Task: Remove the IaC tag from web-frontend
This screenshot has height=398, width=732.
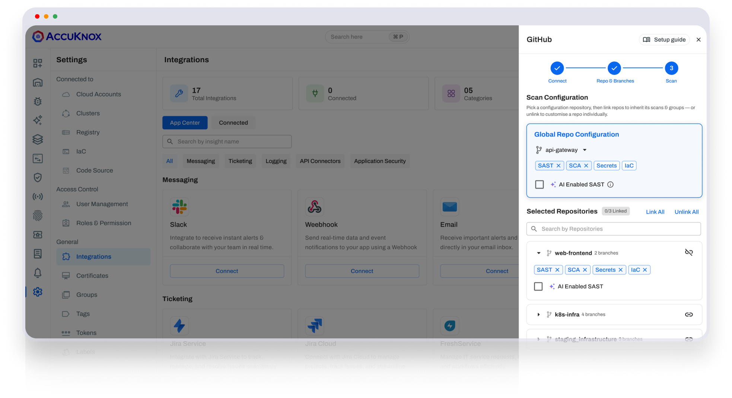Action: point(645,270)
